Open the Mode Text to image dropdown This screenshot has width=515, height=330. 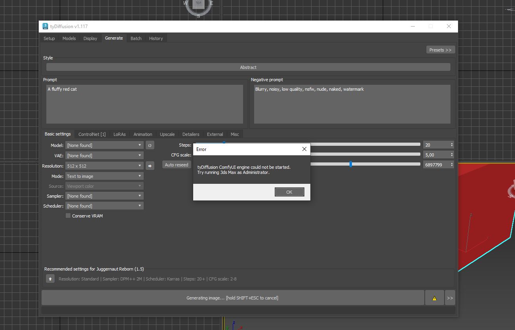click(x=105, y=176)
